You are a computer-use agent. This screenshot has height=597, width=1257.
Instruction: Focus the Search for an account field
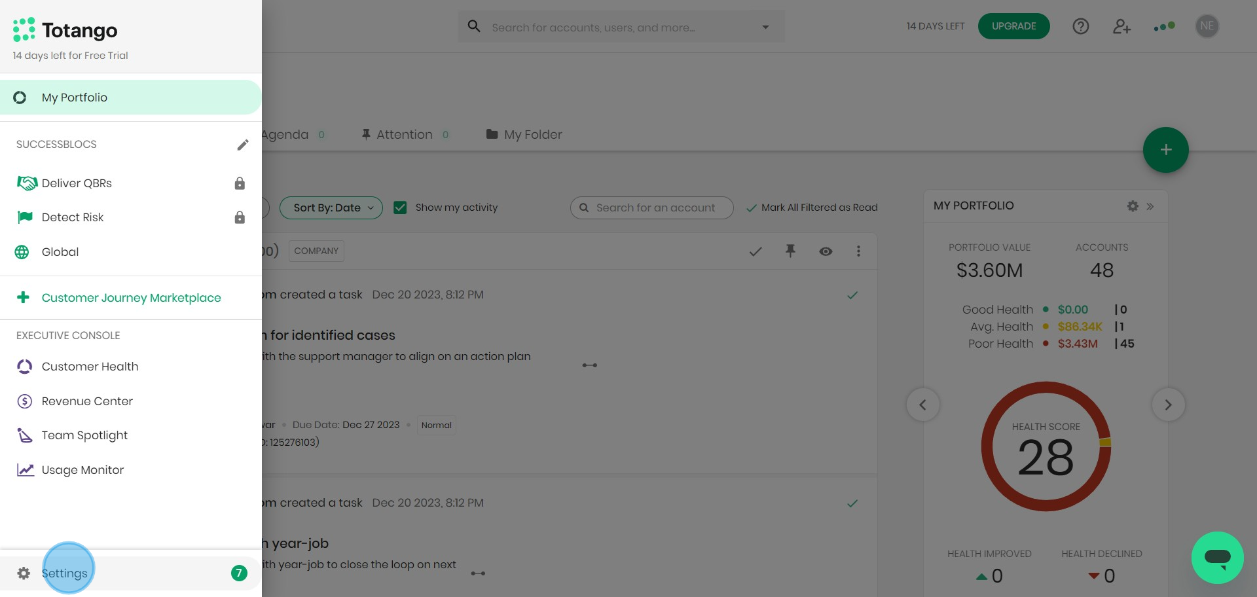click(652, 208)
